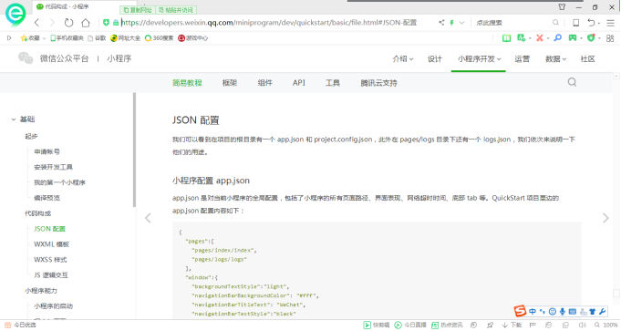
Task: Open 手机收藏夹 bookmark
Action: (x=67, y=38)
